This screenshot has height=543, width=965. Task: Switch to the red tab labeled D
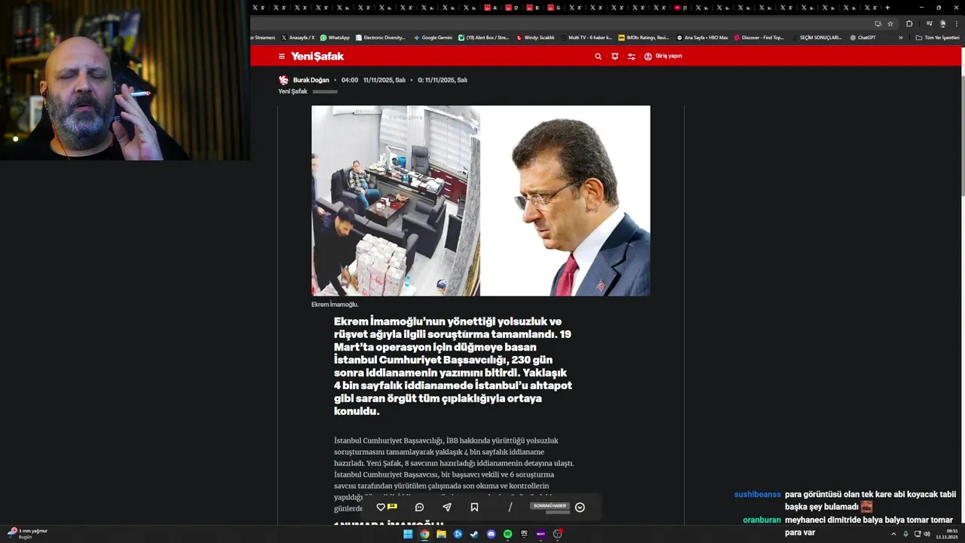pyautogui.click(x=512, y=8)
